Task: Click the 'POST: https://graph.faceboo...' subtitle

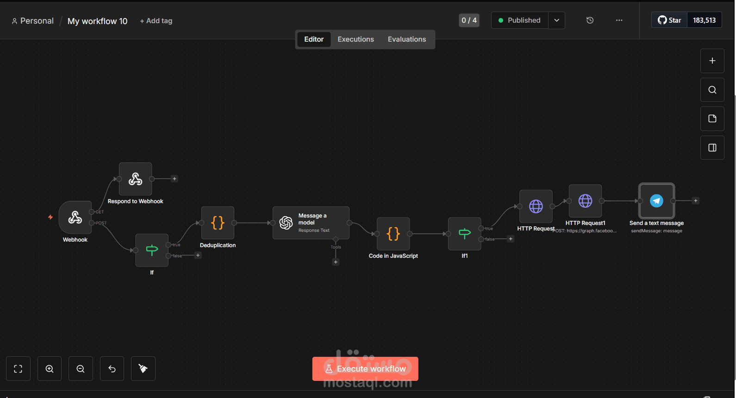Action: (x=585, y=231)
